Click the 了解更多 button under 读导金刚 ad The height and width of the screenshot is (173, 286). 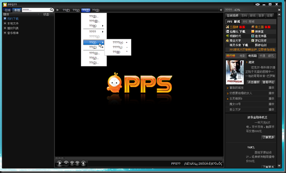point(268,137)
